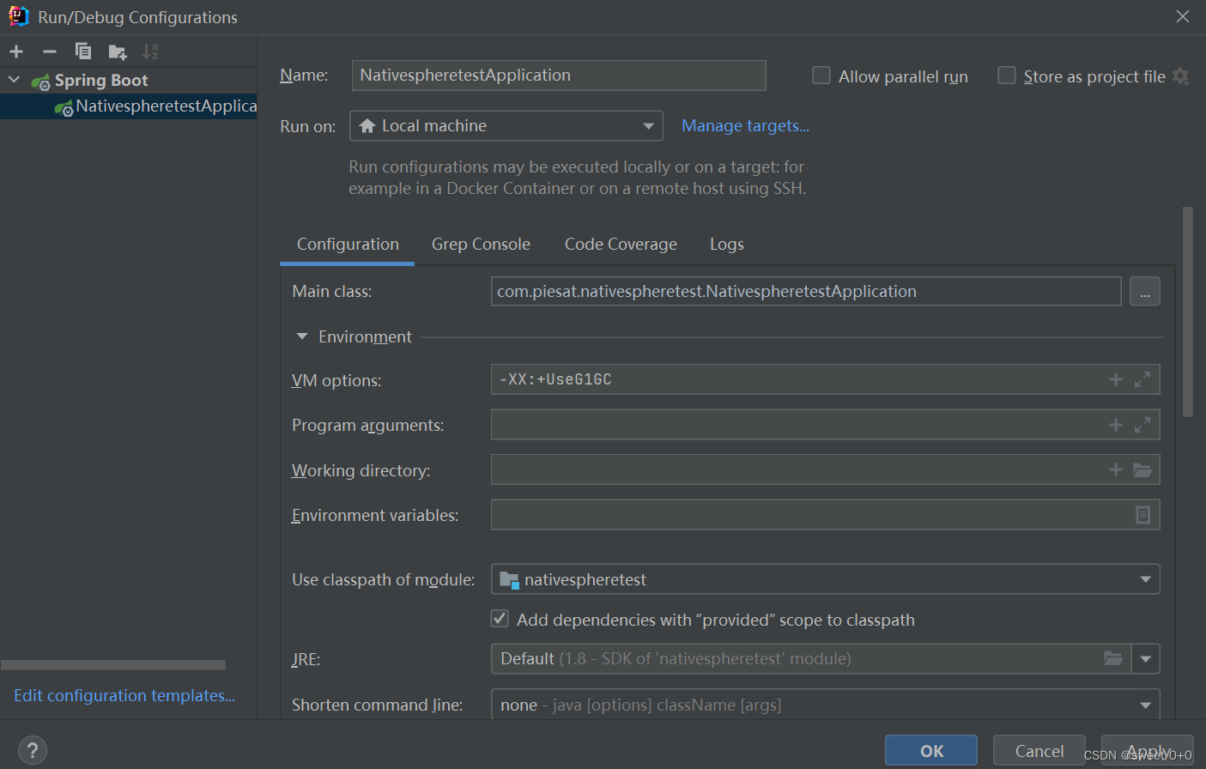The height and width of the screenshot is (769, 1206).
Task: Expand the VM options field editor
Action: click(x=1142, y=379)
